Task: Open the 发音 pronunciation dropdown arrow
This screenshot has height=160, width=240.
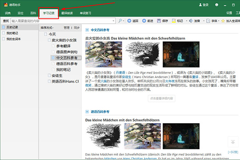Action: point(204,21)
